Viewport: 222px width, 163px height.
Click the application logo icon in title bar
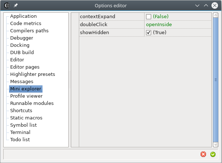click(7, 5)
